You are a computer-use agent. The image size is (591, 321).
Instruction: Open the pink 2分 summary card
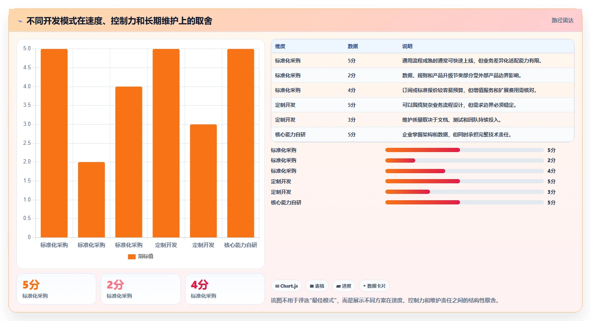point(140,289)
